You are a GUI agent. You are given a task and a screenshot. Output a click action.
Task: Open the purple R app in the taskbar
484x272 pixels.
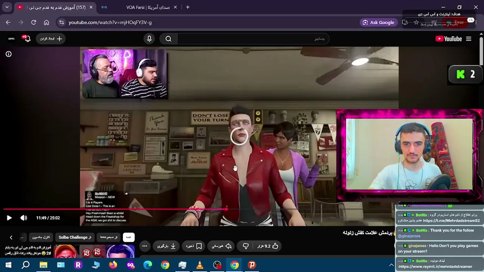78,265
